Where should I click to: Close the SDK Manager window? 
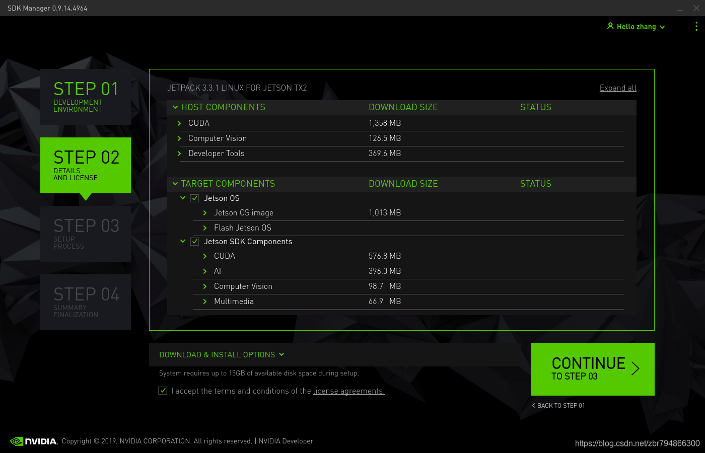[x=696, y=8]
